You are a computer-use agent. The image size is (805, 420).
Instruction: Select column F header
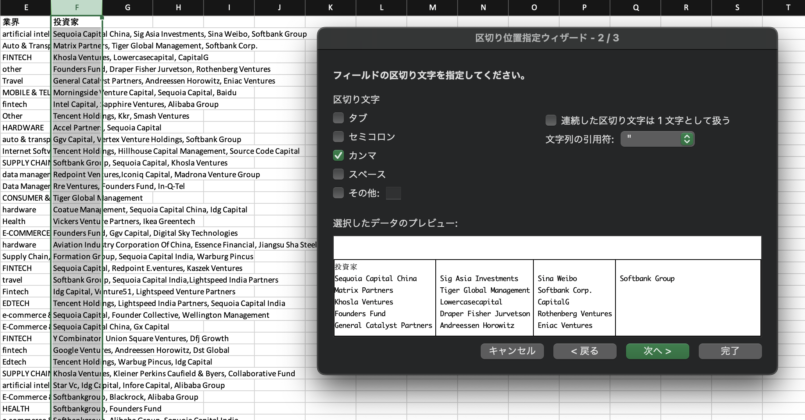pyautogui.click(x=77, y=7)
